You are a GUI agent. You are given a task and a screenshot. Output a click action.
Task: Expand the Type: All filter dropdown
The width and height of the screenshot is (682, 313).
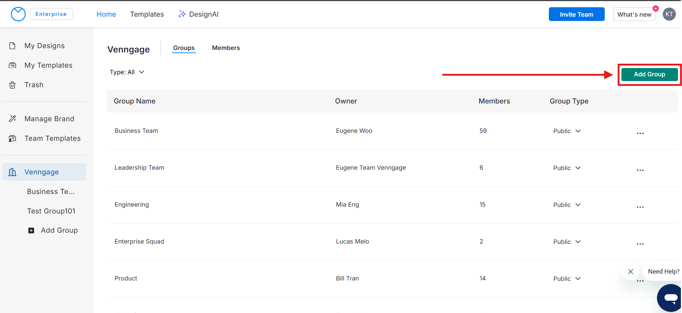(127, 72)
